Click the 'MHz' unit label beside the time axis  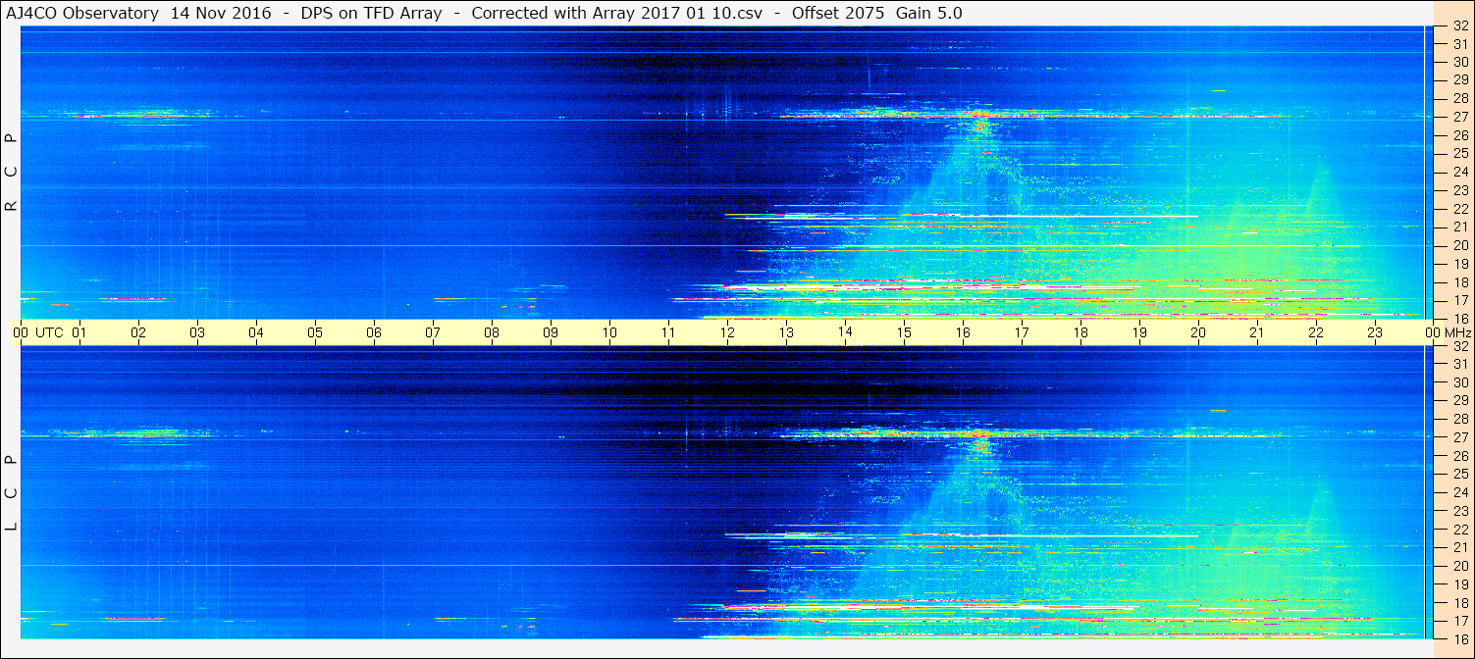pos(1455,332)
